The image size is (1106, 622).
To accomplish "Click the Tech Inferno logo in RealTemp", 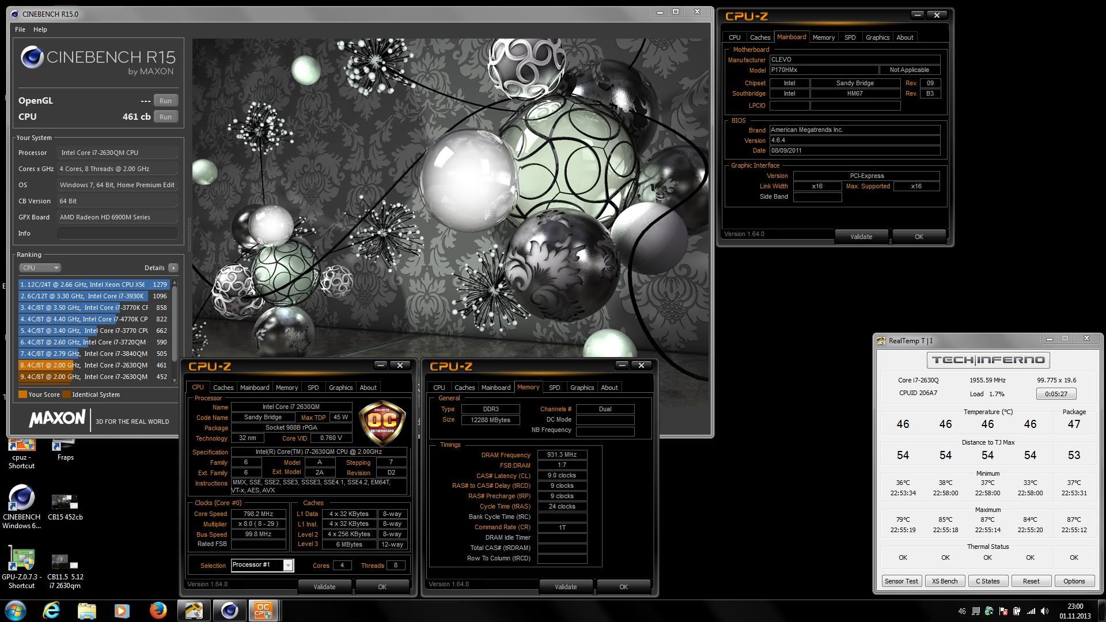I will 988,360.
